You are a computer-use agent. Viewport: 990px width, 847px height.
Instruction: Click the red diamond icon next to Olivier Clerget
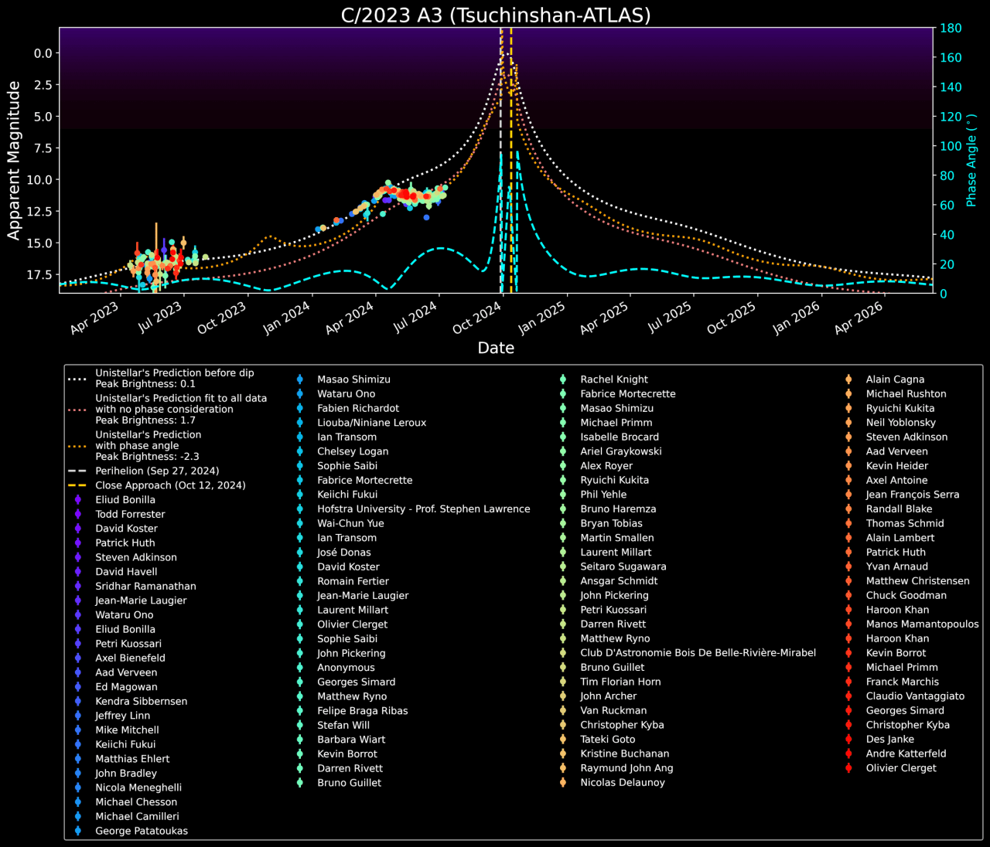[x=848, y=768]
